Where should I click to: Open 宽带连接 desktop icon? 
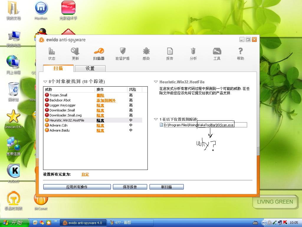pyautogui.click(x=13, y=146)
